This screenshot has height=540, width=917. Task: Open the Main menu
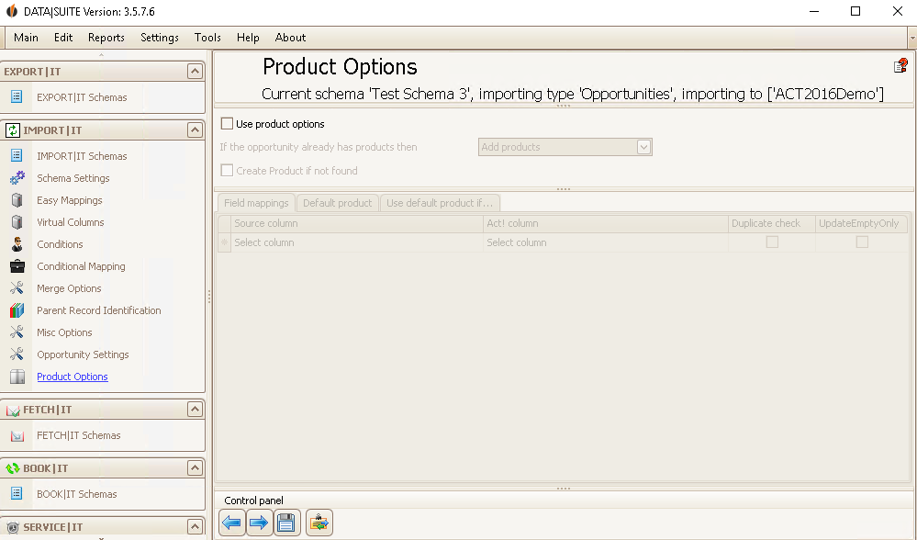(x=26, y=38)
